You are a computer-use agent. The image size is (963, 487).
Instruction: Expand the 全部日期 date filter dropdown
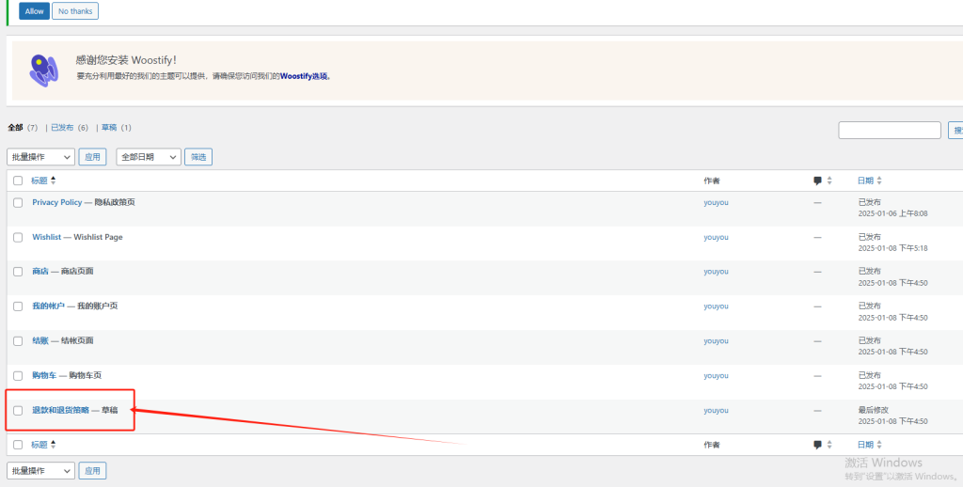(149, 157)
